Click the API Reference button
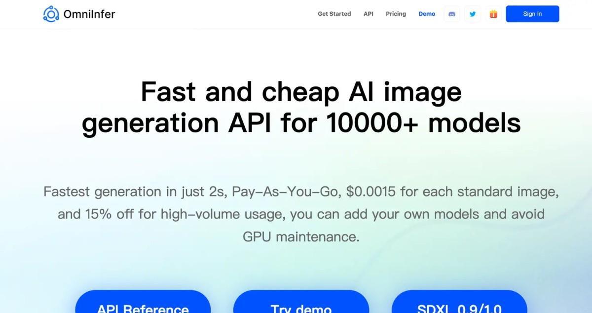Screen dimensions: 592x313 point(143,304)
